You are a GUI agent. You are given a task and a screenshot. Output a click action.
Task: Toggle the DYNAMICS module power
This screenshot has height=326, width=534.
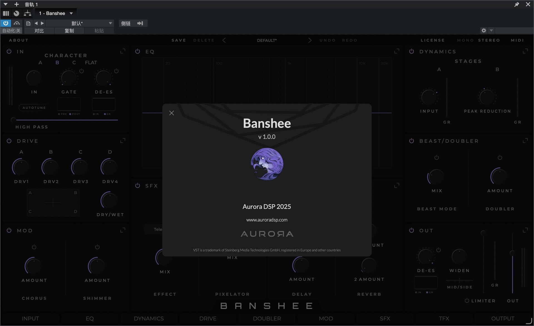click(x=412, y=51)
